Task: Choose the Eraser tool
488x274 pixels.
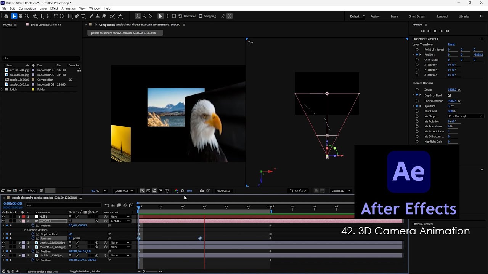Action: (104, 16)
